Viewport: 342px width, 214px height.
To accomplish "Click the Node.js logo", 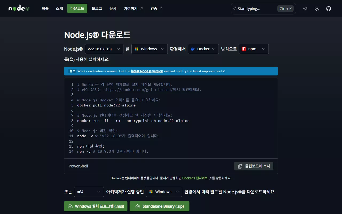I will click(x=19, y=9).
